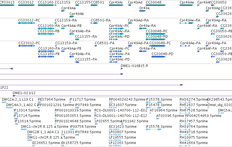Viewport: 232px width, 147px height.
Task: Click EST RH41669.5prime
Action: click(194, 143)
